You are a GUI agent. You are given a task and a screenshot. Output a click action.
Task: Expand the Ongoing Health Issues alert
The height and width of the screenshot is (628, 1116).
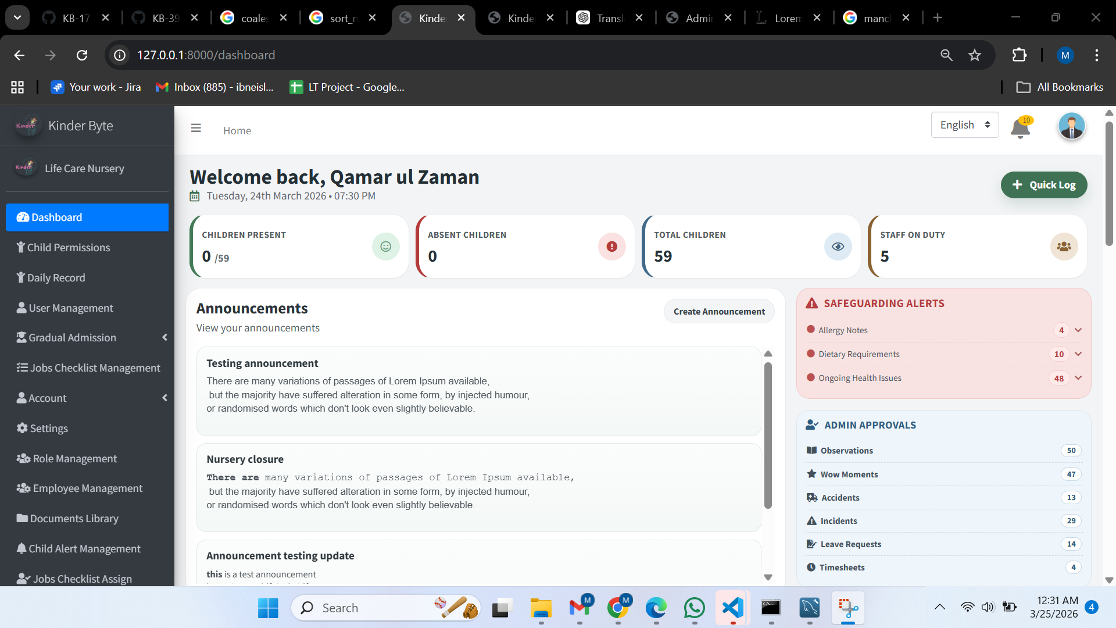(1078, 378)
